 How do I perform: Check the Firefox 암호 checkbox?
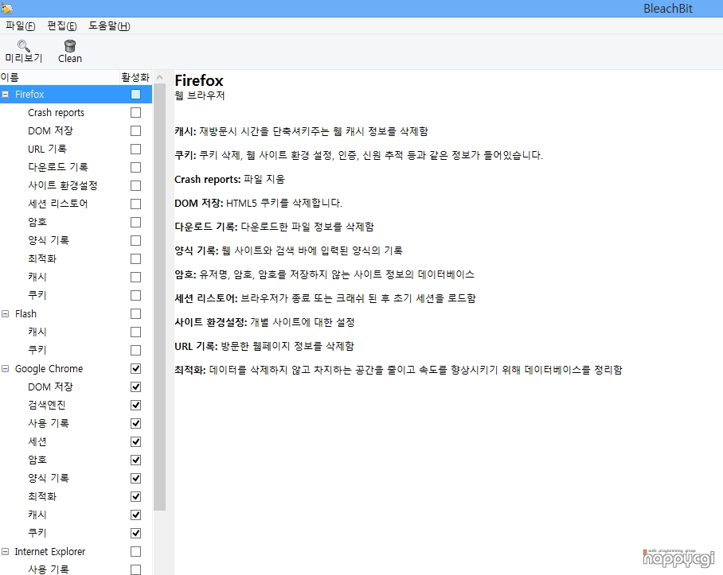[135, 223]
